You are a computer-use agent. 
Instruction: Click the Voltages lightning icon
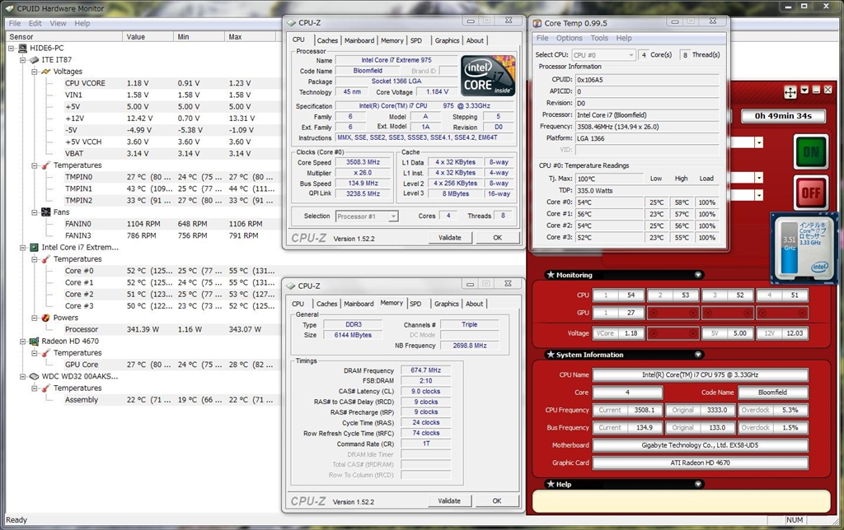tap(45, 72)
